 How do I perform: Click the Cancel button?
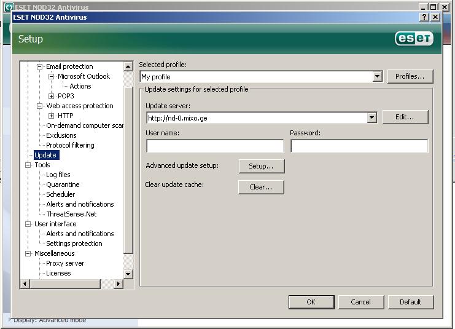(361, 303)
